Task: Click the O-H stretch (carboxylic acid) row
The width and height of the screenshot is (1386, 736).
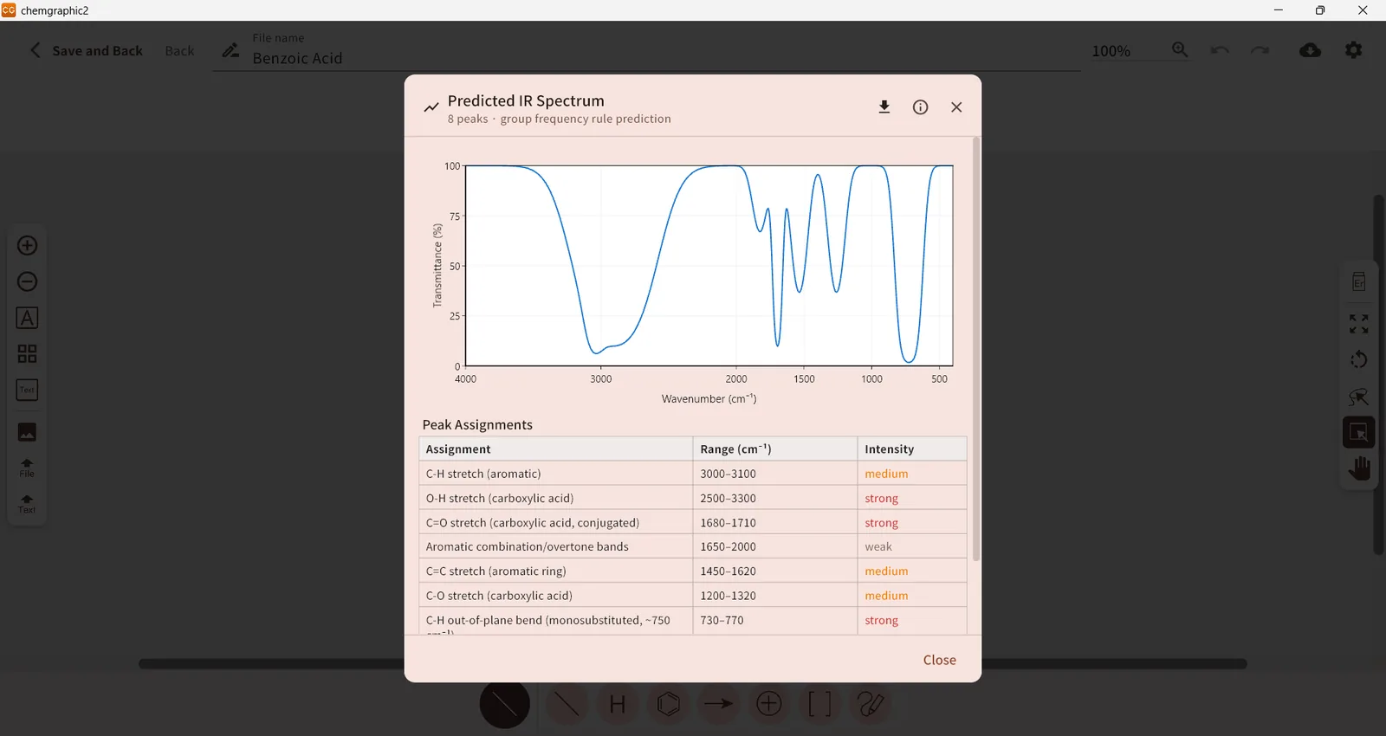Action: 693,498
